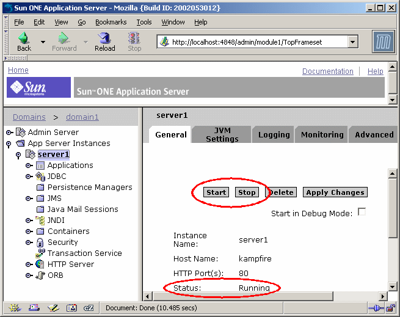Click the ORB node icon
400x317 pixels.
tap(40, 275)
